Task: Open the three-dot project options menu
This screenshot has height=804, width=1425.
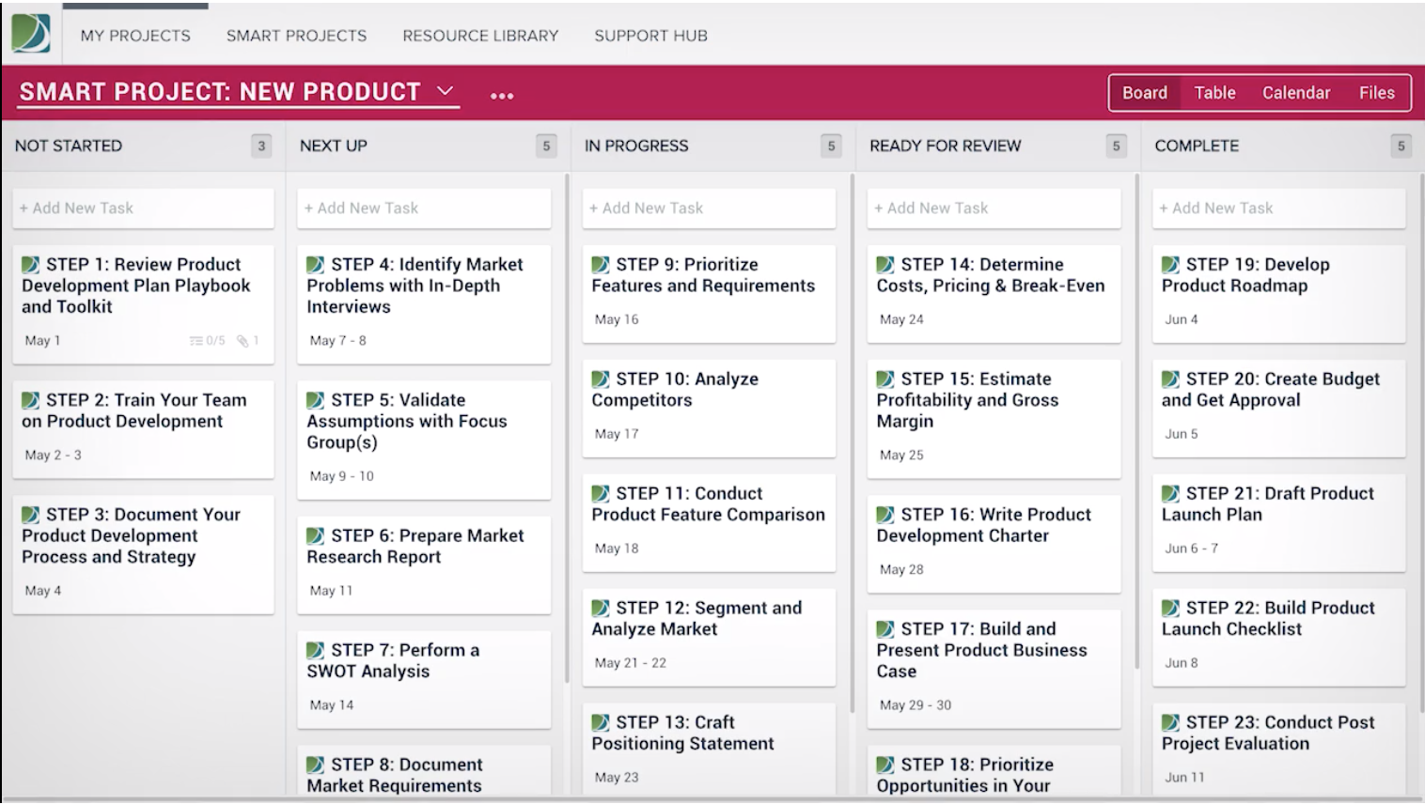Action: coord(502,95)
